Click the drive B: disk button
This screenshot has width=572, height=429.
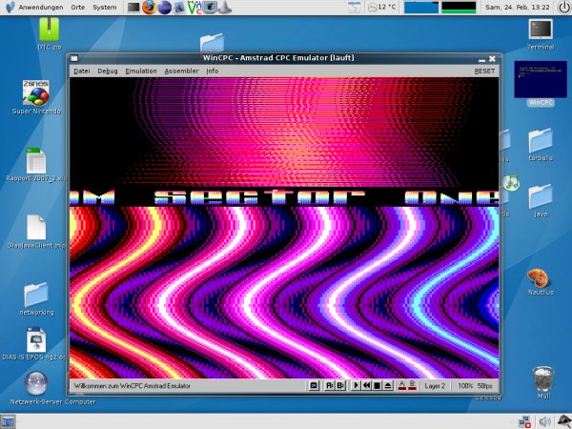[x=340, y=385]
